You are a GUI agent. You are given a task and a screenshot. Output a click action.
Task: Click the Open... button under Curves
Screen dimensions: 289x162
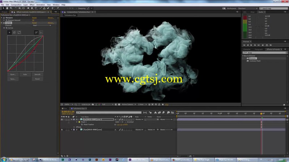13,75
